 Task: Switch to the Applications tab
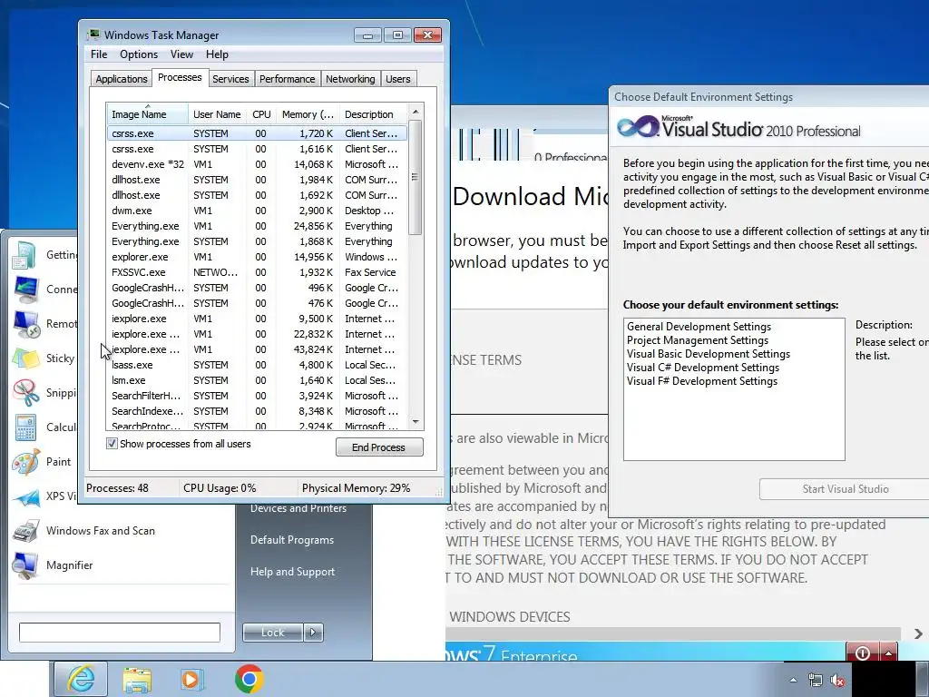pyautogui.click(x=122, y=79)
